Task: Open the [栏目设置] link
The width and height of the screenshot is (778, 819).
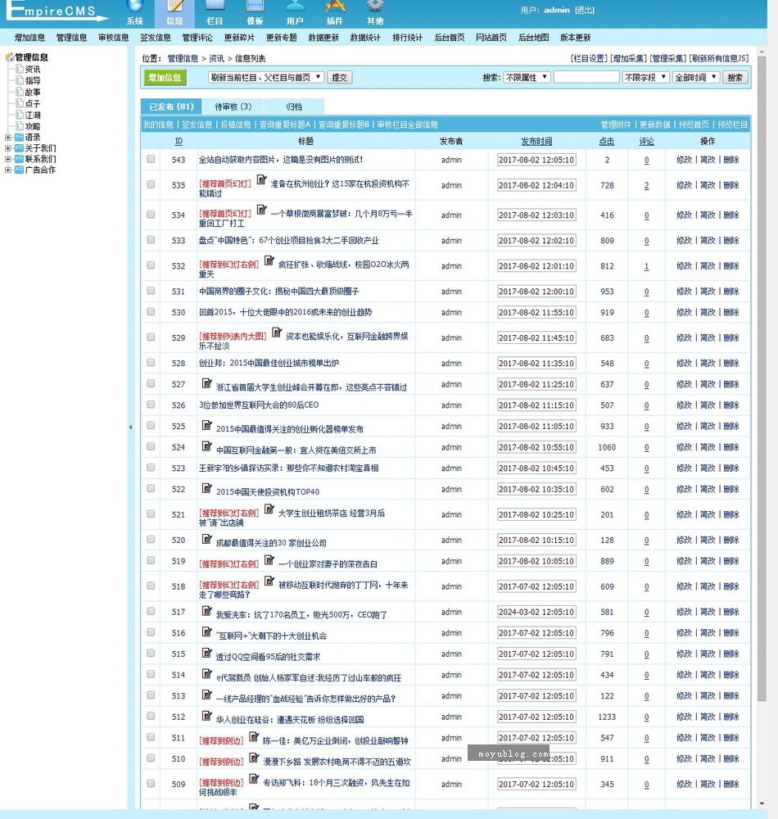Action: click(590, 58)
